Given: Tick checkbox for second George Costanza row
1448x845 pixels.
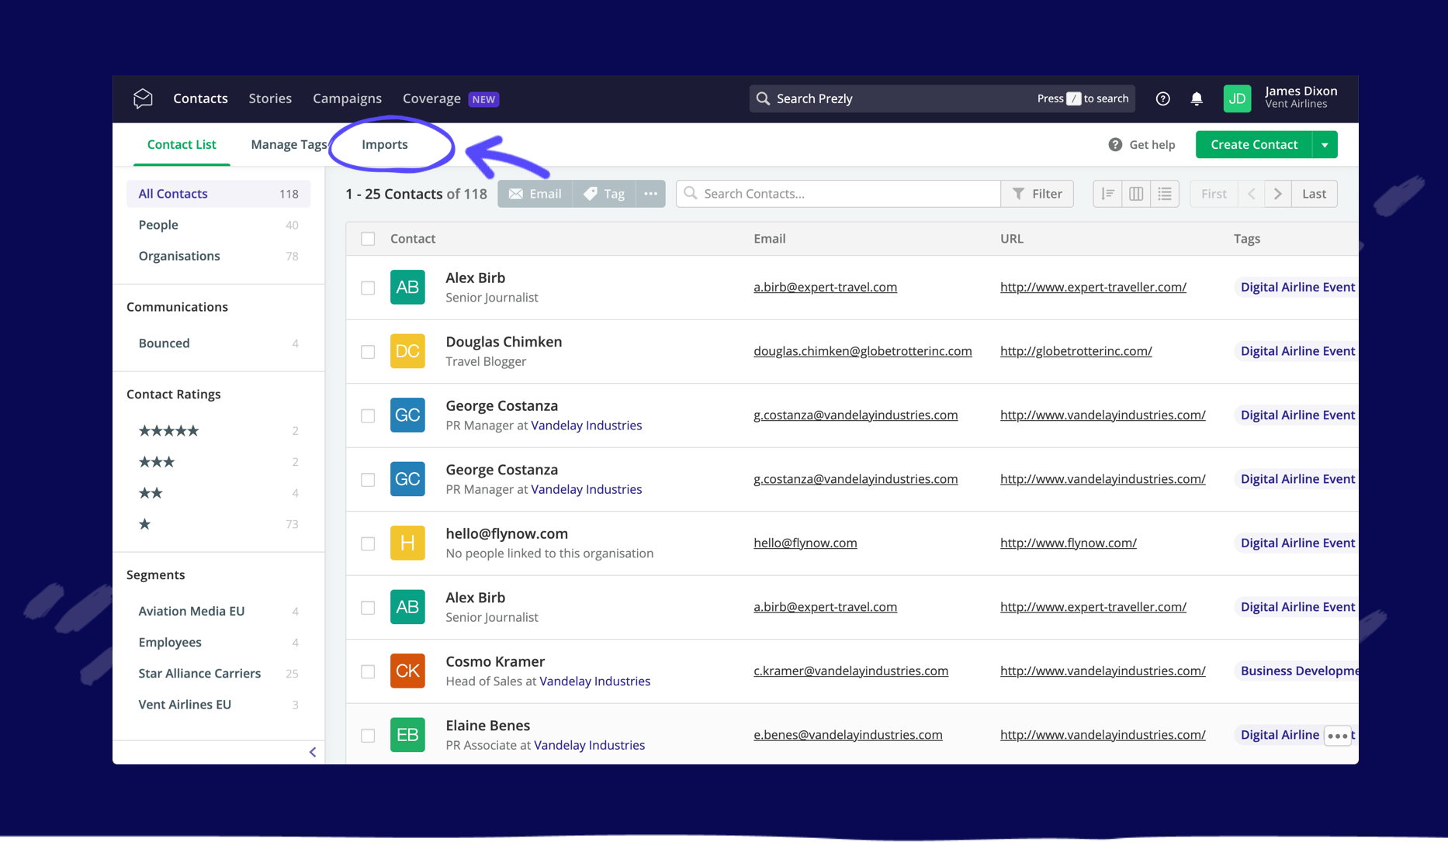Looking at the screenshot, I should point(368,480).
